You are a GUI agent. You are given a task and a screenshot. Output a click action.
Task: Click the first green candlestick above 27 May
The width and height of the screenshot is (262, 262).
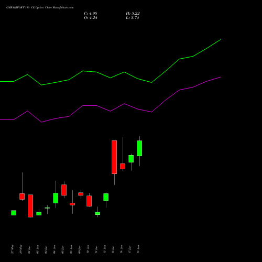point(14,213)
